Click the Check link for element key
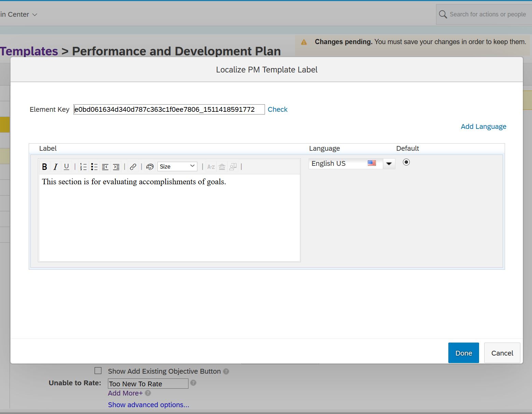 [278, 109]
